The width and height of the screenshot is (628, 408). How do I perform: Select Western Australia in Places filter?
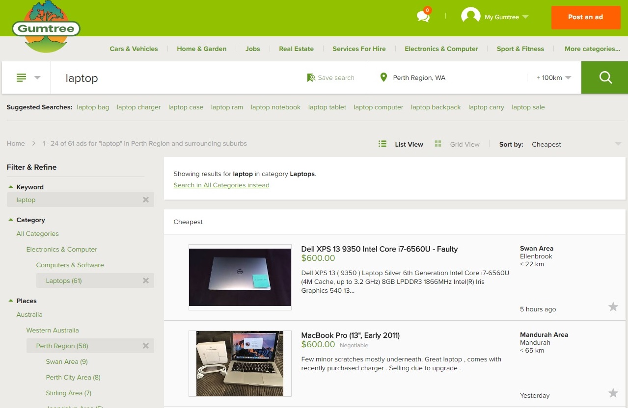point(53,330)
